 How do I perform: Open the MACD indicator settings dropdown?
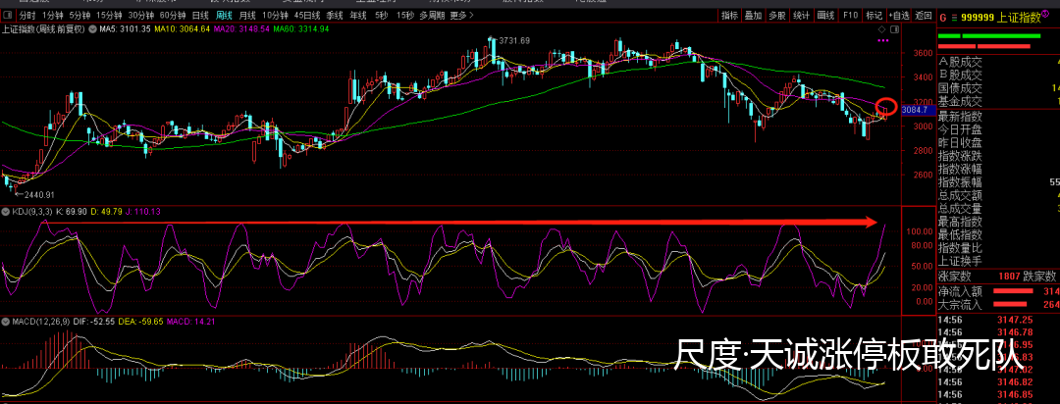[6, 322]
